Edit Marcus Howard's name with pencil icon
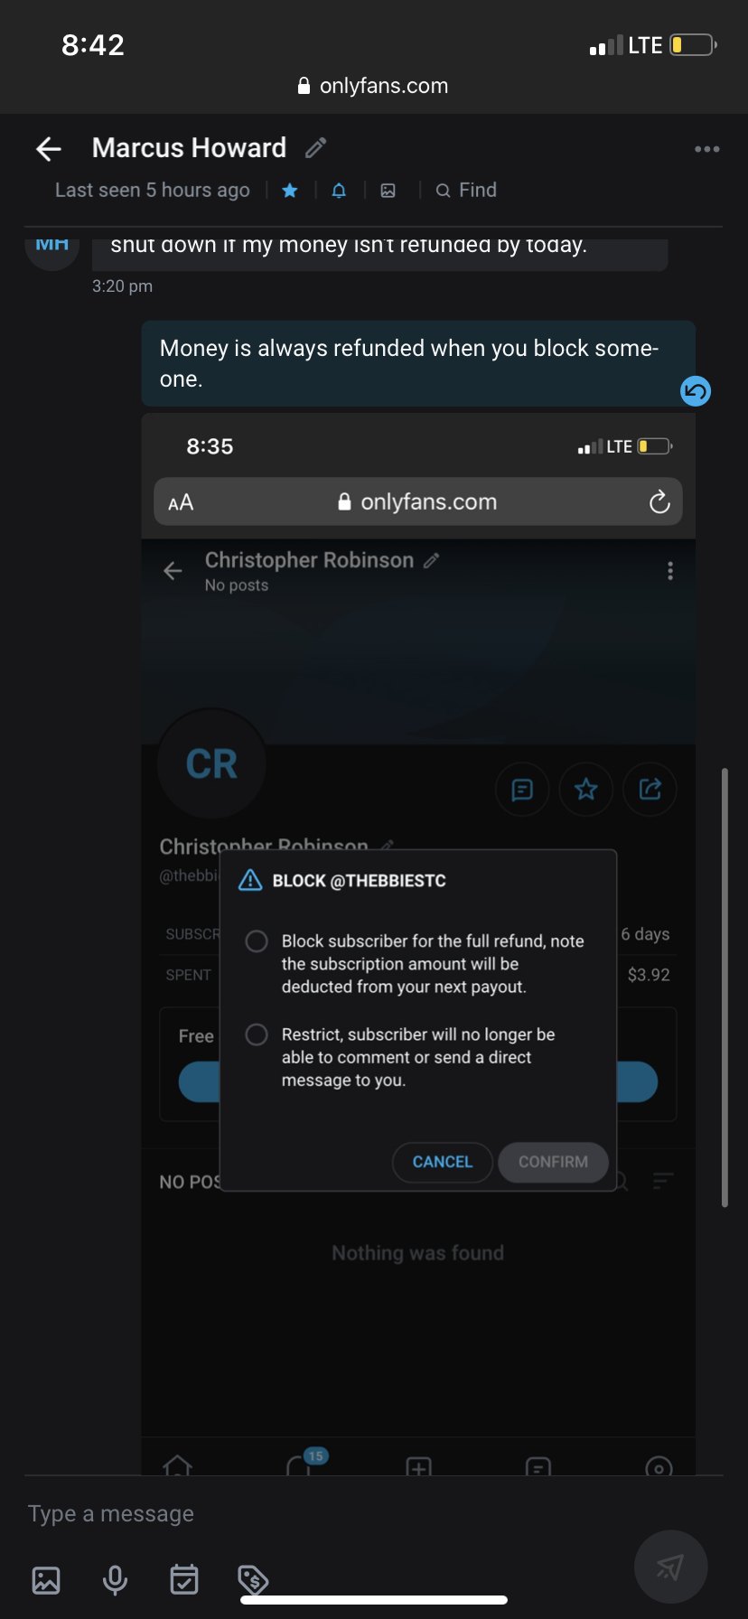 pyautogui.click(x=315, y=147)
